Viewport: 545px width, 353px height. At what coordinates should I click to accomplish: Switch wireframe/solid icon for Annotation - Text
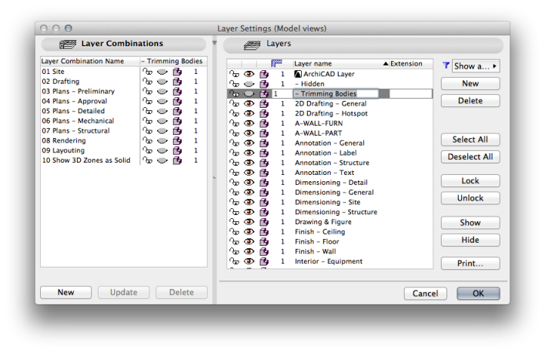coord(264,173)
